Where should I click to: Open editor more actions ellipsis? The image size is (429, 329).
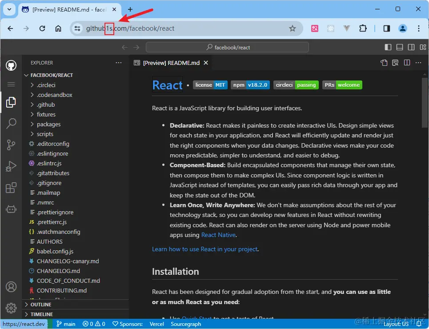418,63
